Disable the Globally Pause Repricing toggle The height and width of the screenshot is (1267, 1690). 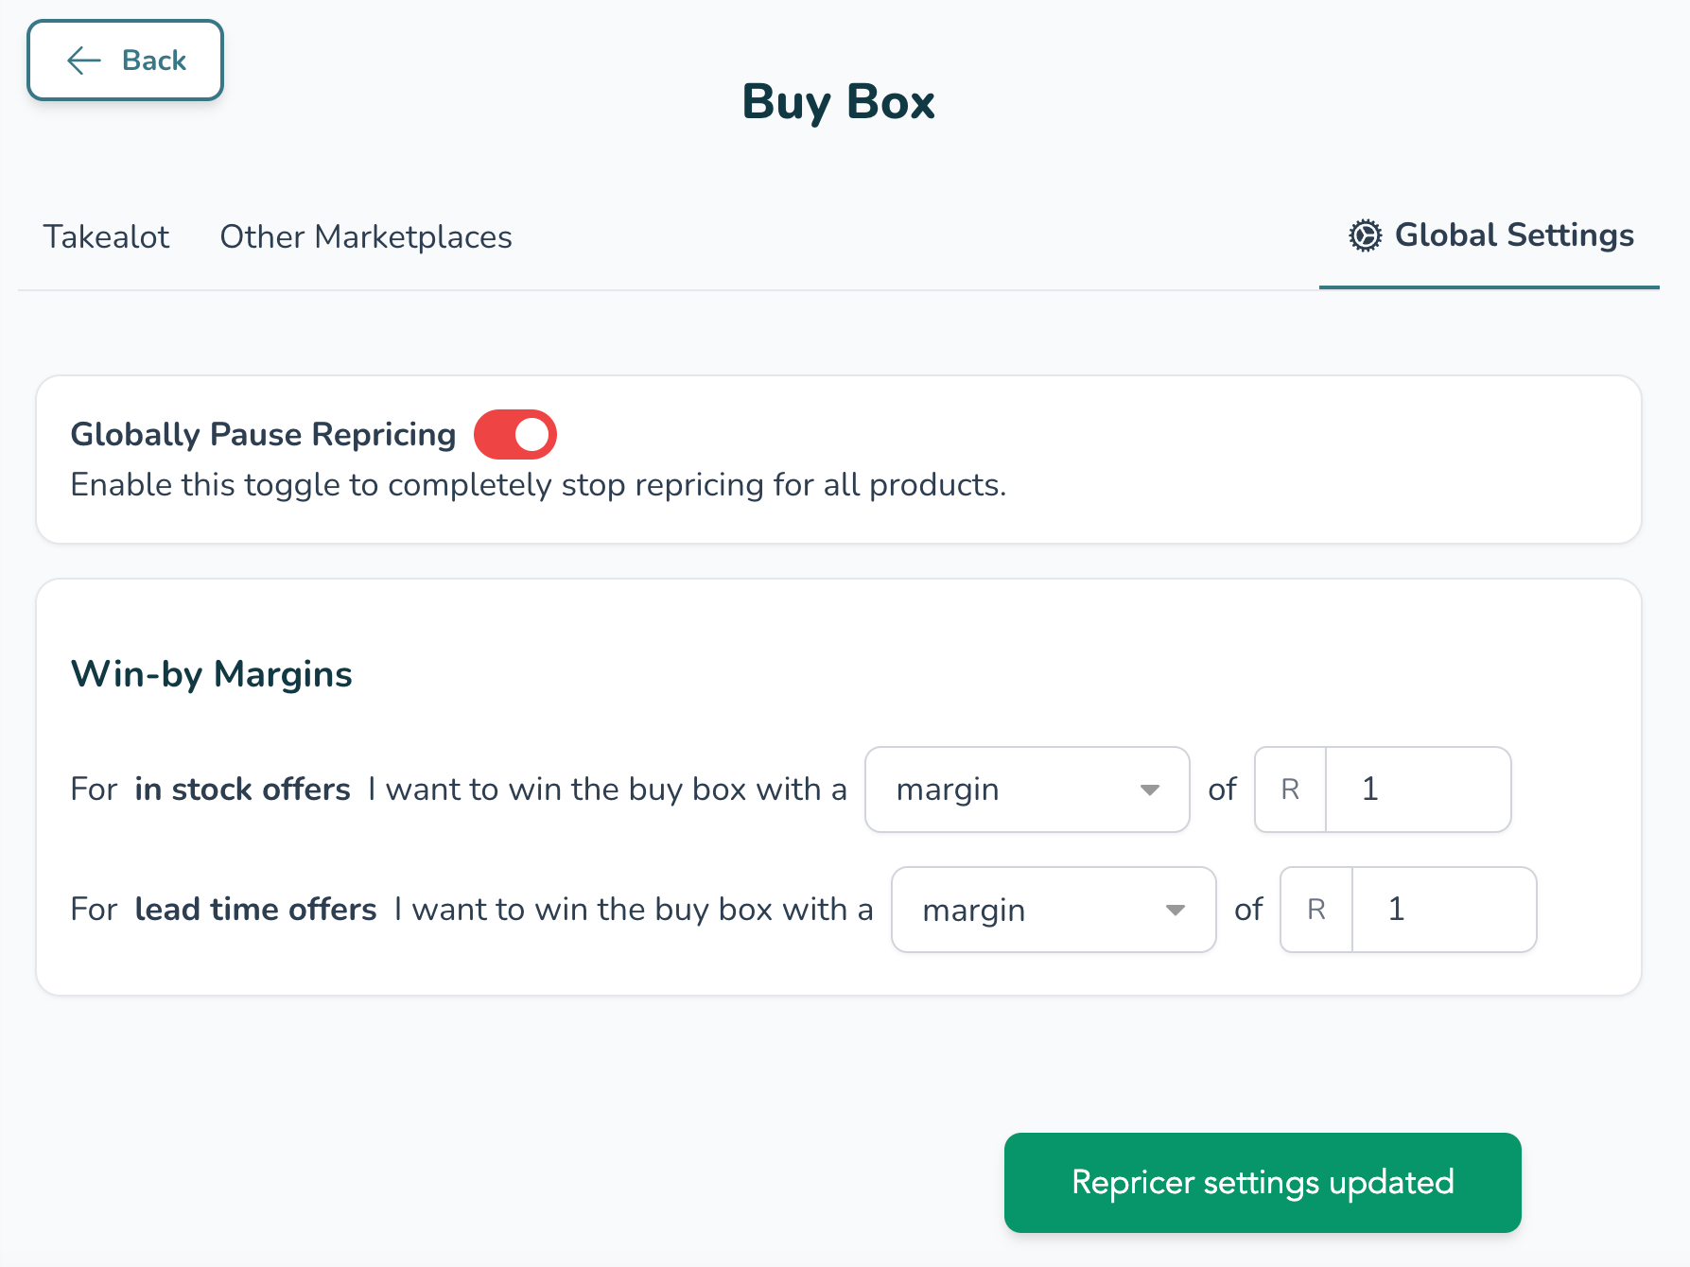(x=515, y=435)
